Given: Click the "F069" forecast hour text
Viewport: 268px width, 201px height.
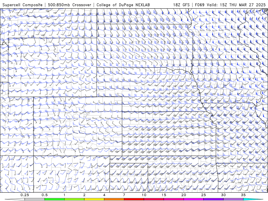Looking at the screenshot, I should point(200,5).
